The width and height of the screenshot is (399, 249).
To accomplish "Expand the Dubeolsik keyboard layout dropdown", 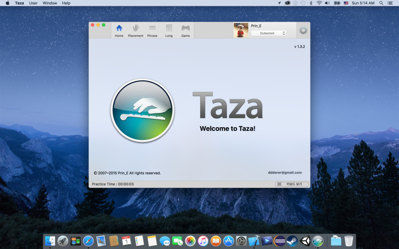I will pos(269,33).
